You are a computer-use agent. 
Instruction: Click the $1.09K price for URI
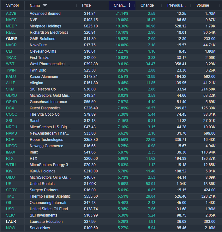pyautogui.click(x=90, y=184)
